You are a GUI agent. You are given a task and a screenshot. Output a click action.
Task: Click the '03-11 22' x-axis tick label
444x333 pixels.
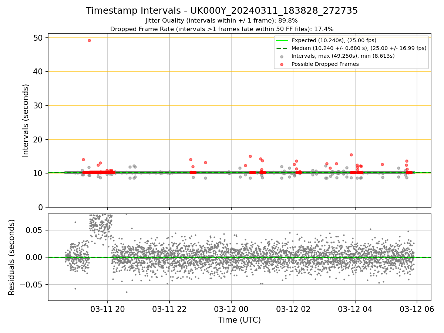pyautogui.click(x=169, y=309)
